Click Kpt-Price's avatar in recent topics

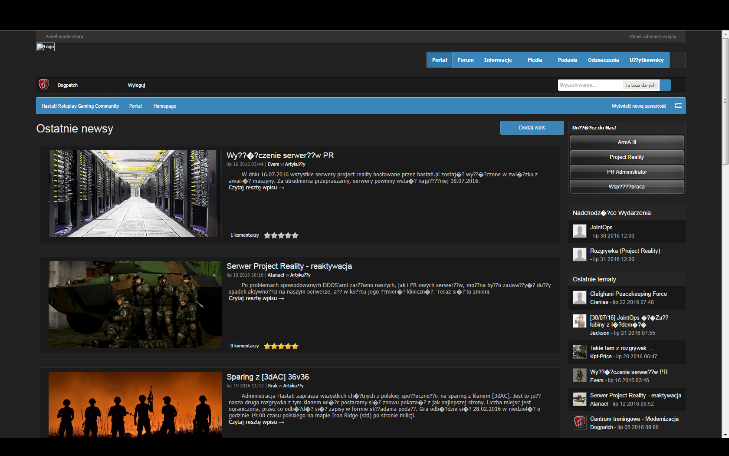[x=579, y=352]
